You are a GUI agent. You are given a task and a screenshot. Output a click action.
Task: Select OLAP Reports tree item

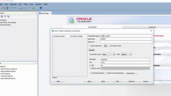point(5,74)
